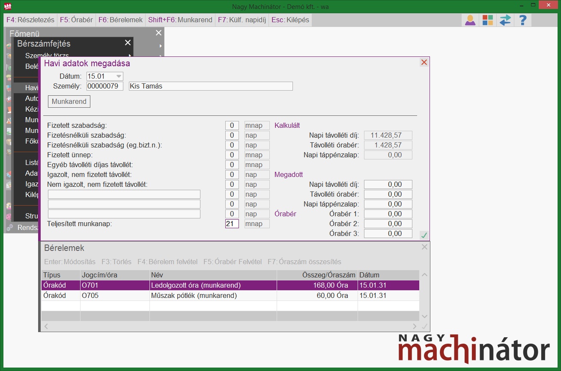Screen dimensions: 561x371
Task: Select the highlighted Havi item in Bérszámfejtés menu
Action: pos(27,88)
